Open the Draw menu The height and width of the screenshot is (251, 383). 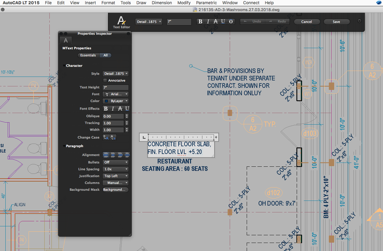point(141,3)
